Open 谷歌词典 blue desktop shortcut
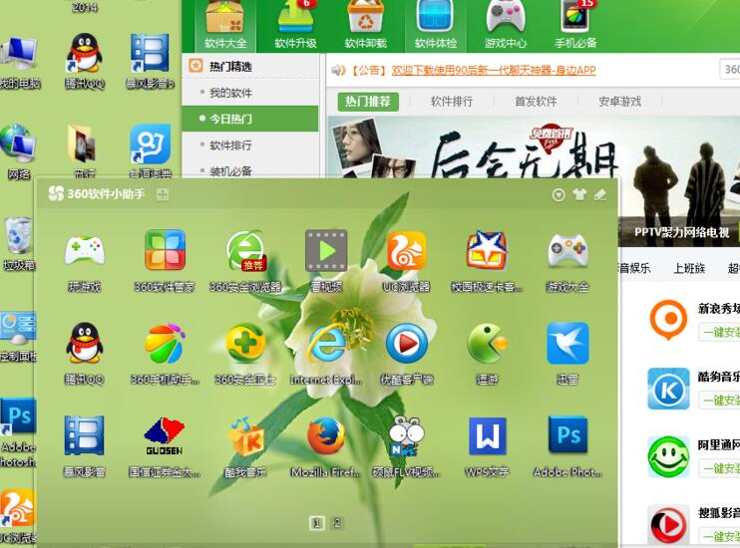 click(x=150, y=151)
